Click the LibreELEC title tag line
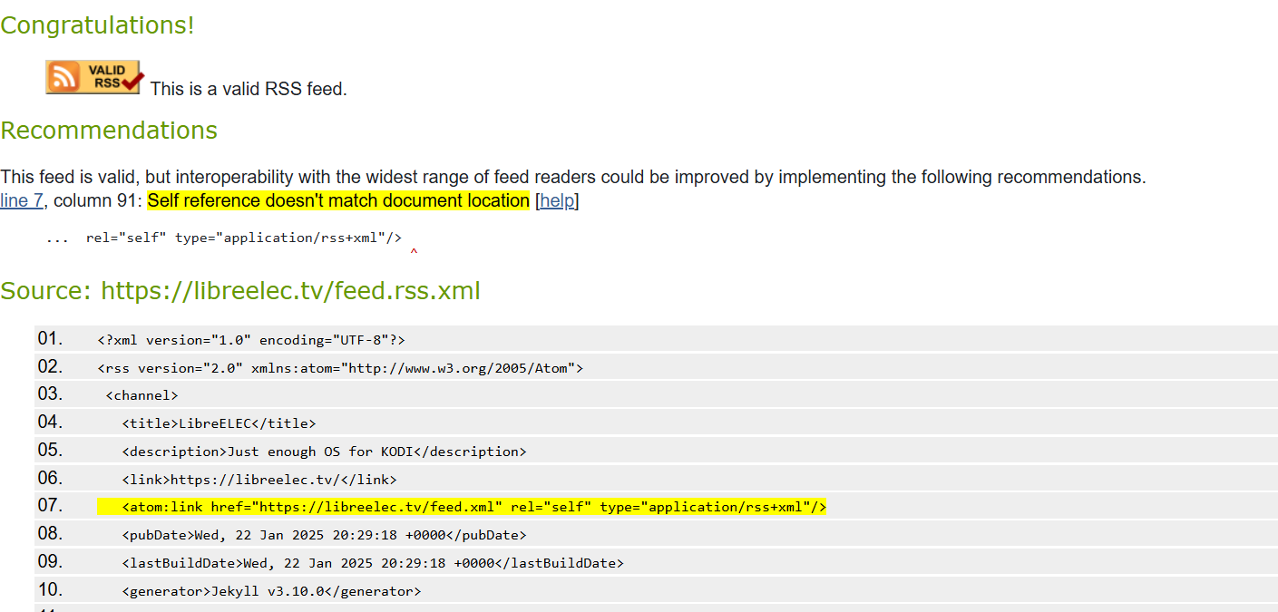The image size is (1278, 612). point(219,423)
